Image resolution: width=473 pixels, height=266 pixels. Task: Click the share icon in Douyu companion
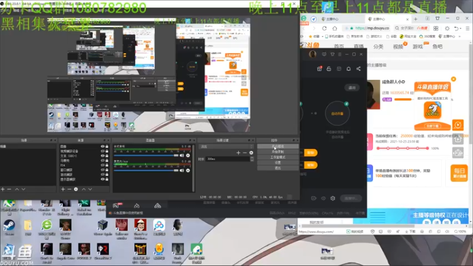[358, 69]
